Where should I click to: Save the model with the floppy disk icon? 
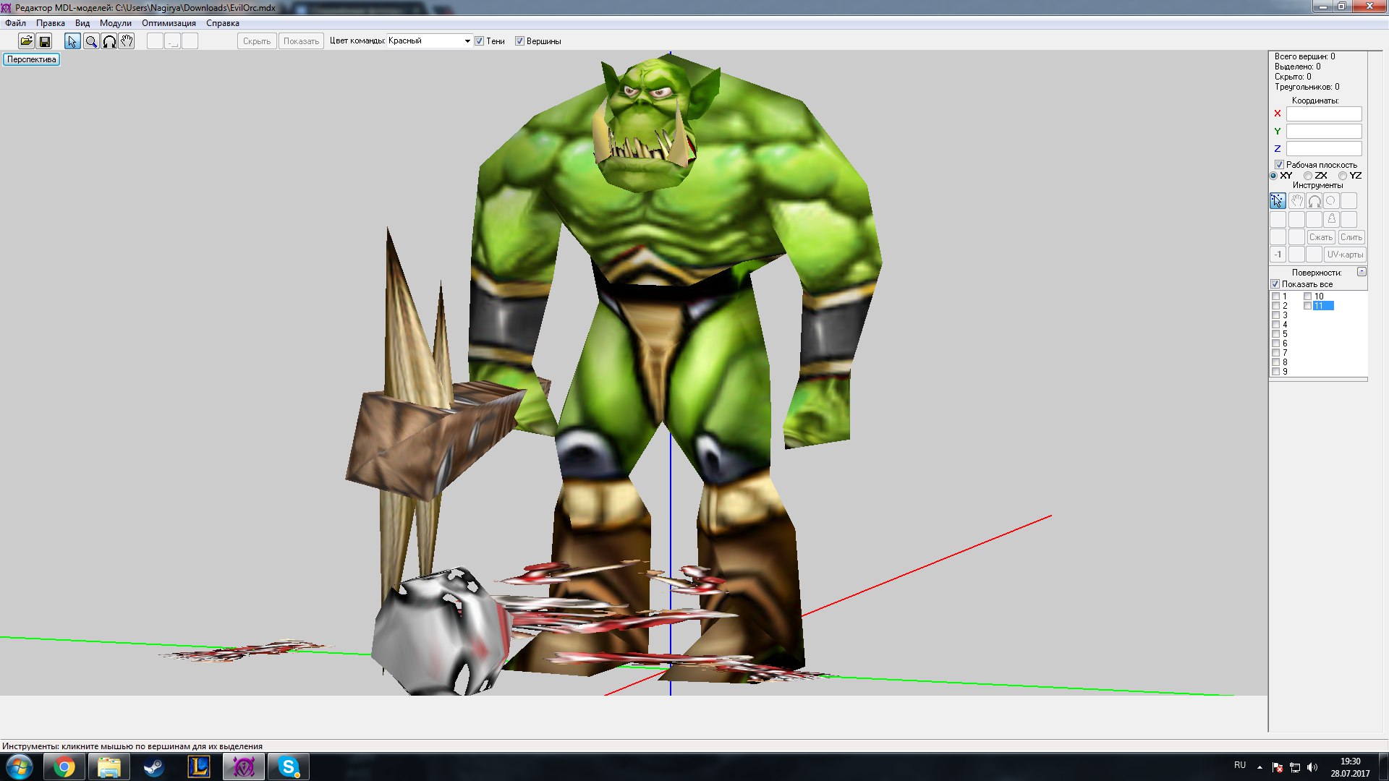pos(44,41)
